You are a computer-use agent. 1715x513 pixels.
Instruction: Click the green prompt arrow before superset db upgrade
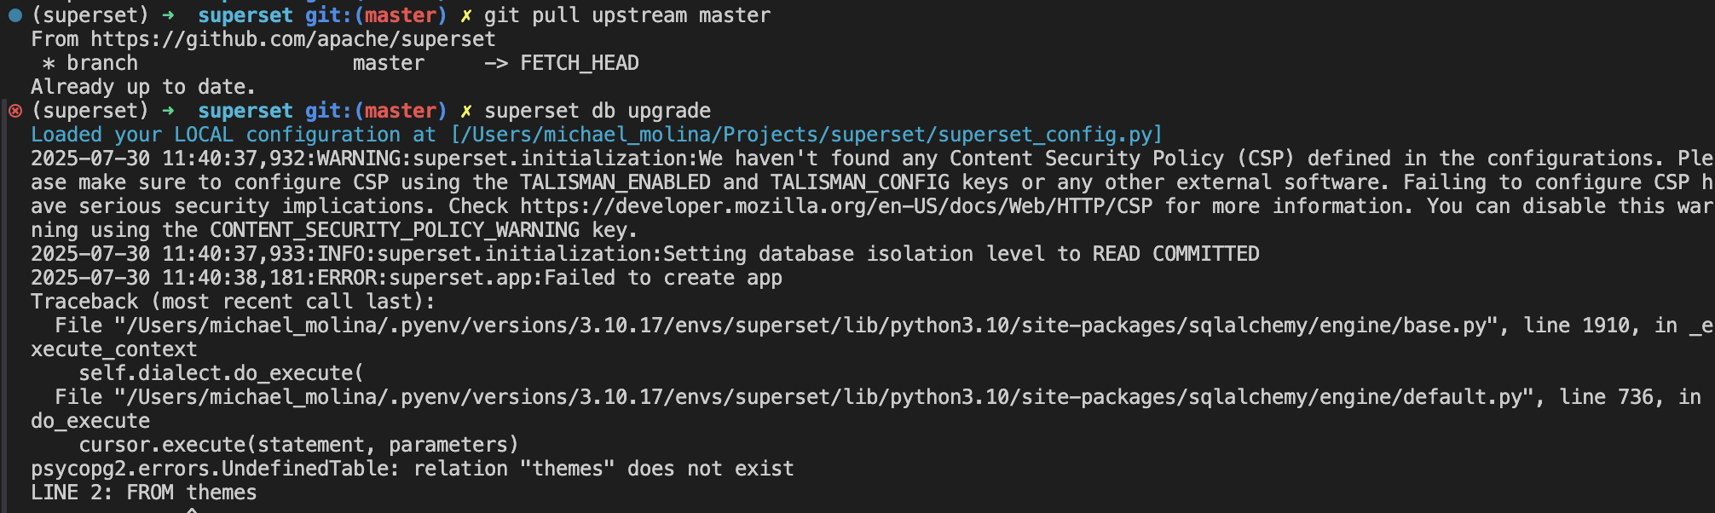coord(168,111)
